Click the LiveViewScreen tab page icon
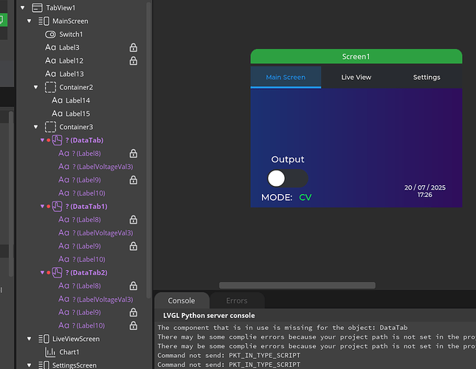The image size is (476, 369). click(x=44, y=339)
